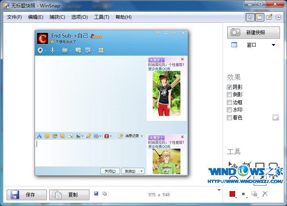287x206 pixels.
Task: Open the effect settings icon beside 着色
Action: click(x=276, y=117)
